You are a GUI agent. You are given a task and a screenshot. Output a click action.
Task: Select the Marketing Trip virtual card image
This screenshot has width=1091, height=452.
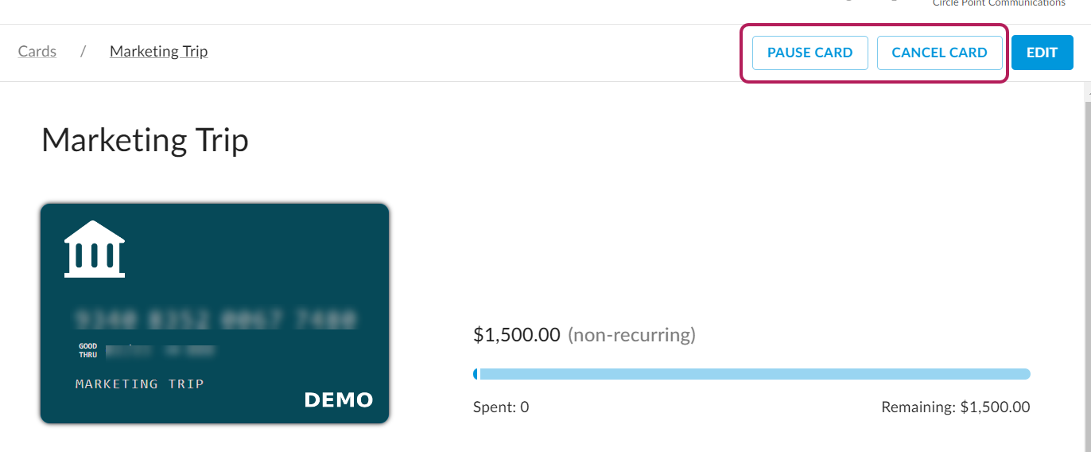pos(215,313)
